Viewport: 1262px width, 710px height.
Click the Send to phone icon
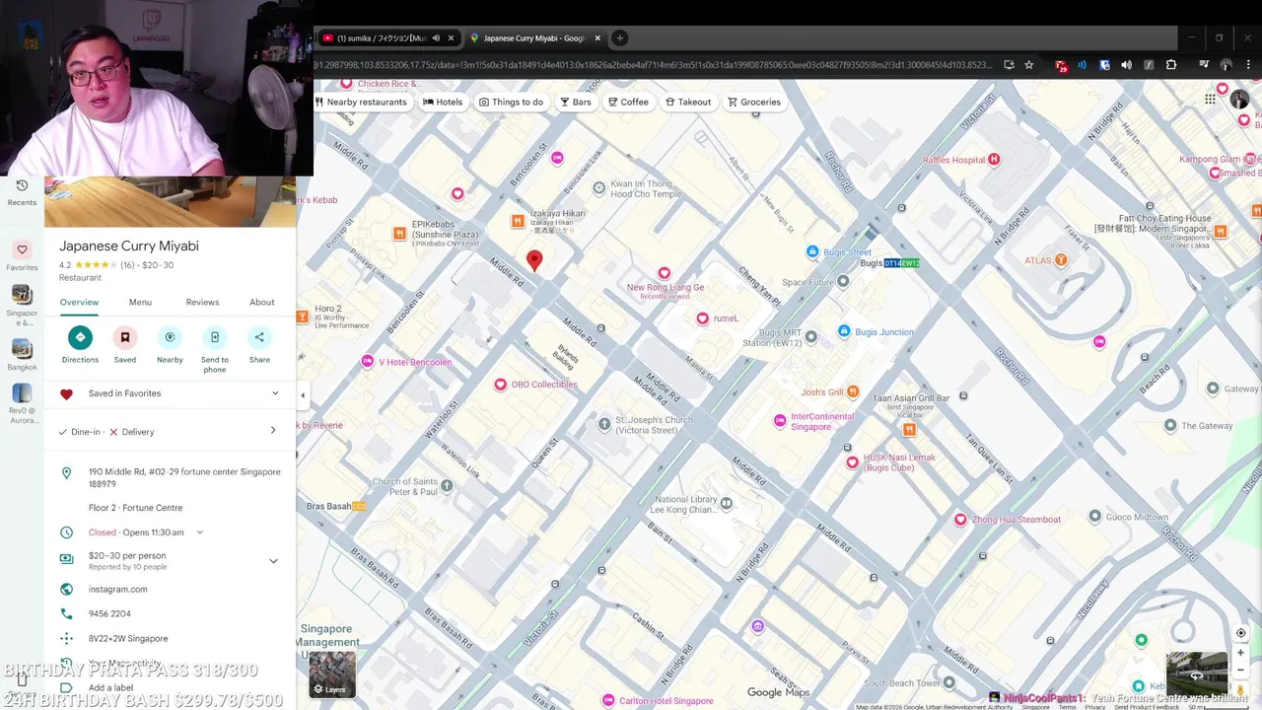tap(215, 337)
